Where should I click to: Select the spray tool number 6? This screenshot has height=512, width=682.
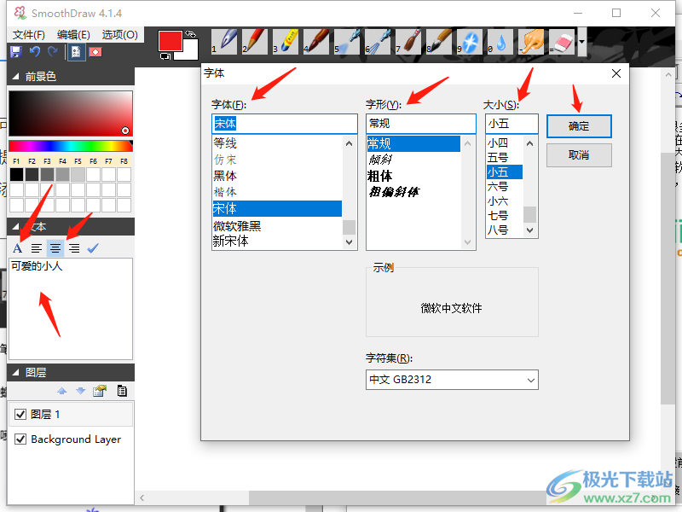(378, 42)
